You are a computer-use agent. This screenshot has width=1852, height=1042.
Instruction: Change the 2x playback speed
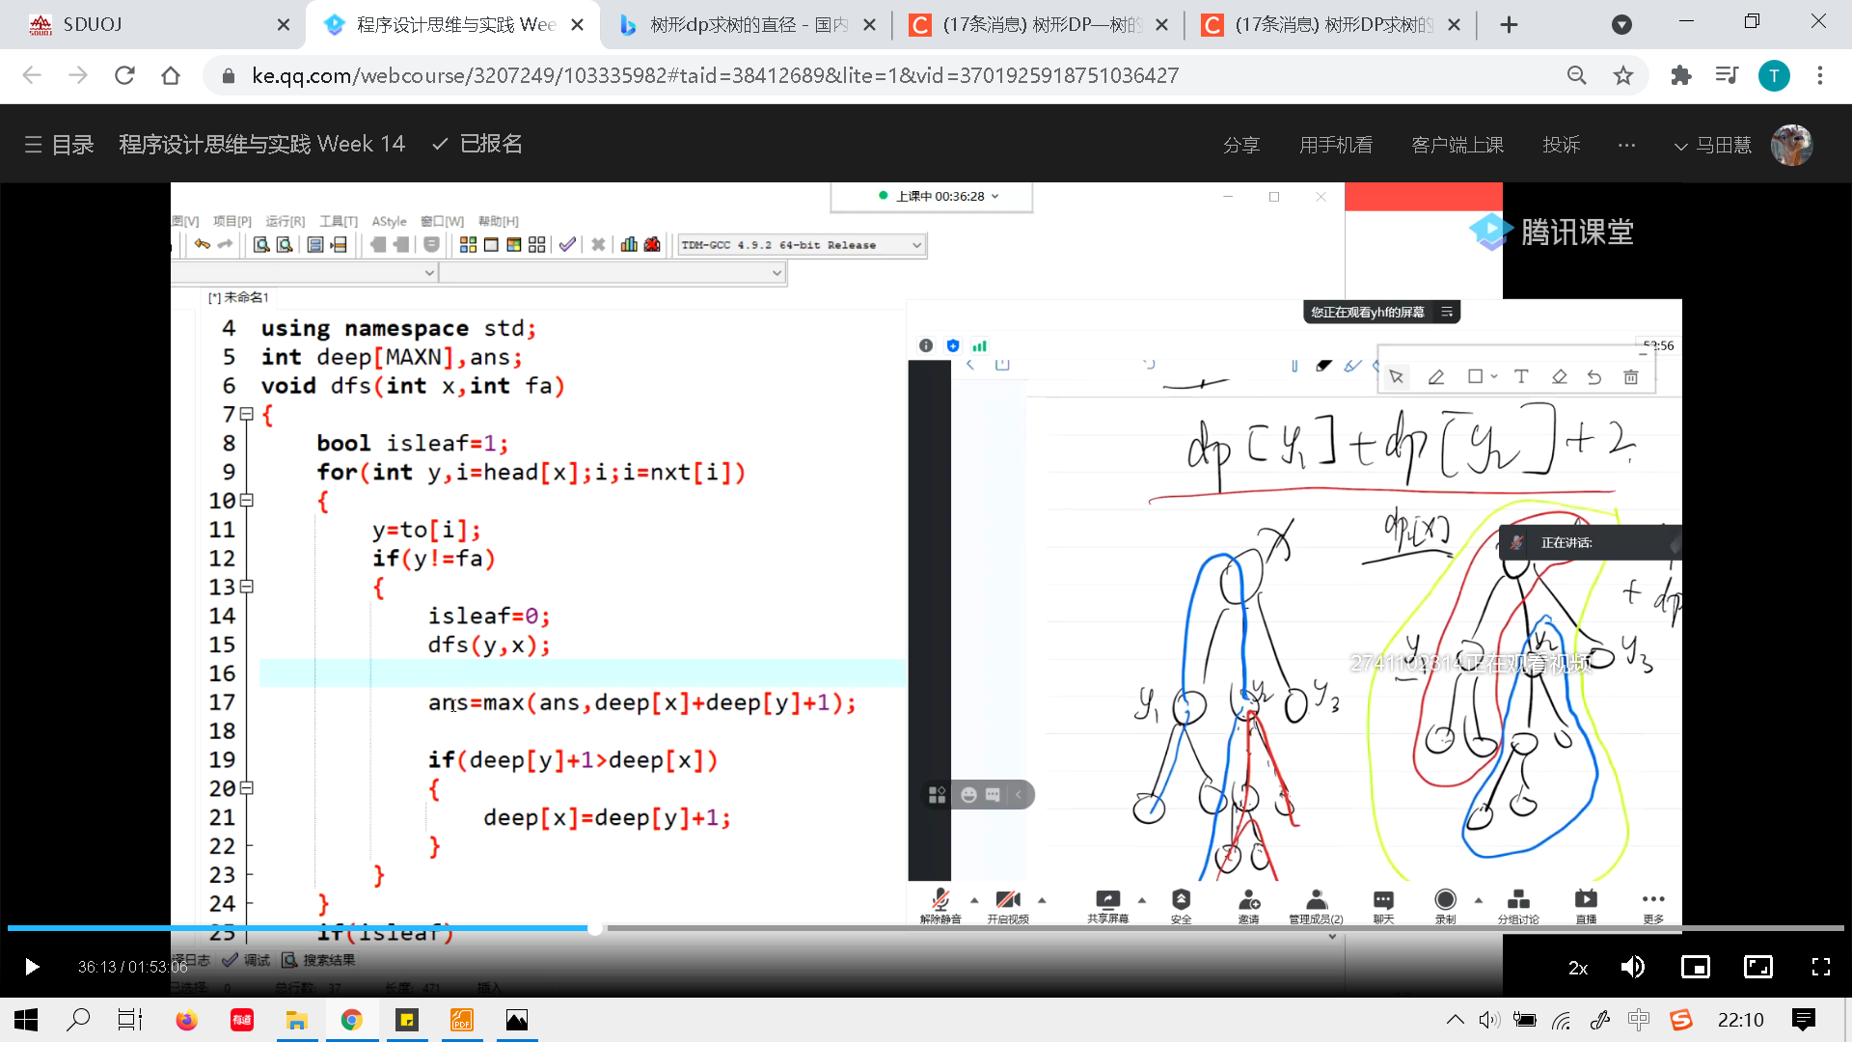[x=1577, y=968]
